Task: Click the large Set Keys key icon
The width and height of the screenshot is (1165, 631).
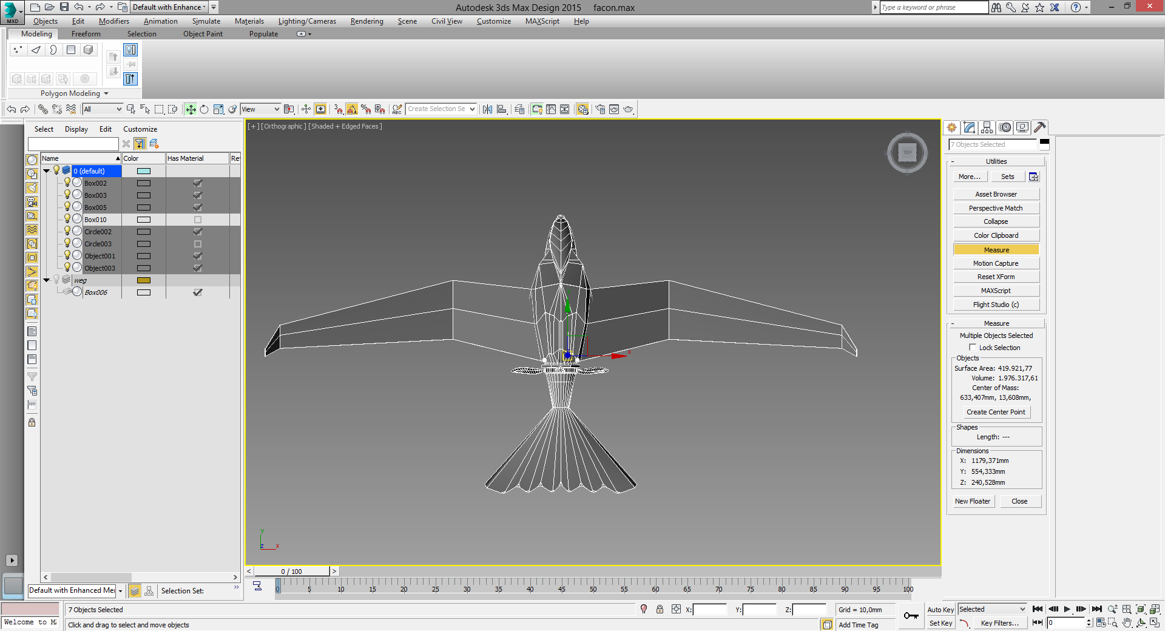Action: pos(911,616)
